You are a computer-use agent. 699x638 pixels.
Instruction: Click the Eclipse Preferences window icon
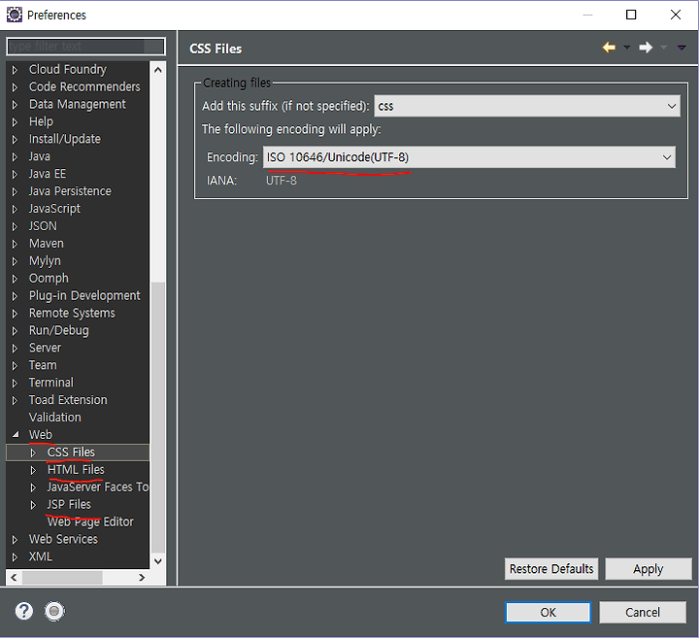click(15, 15)
